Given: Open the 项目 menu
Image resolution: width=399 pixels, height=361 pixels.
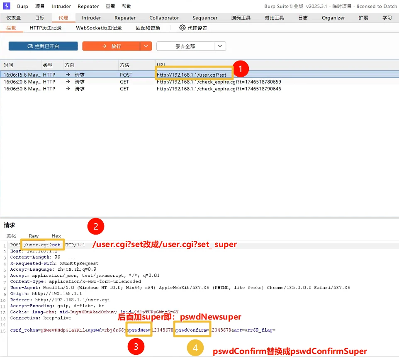Looking at the screenshot, I should (40, 6).
